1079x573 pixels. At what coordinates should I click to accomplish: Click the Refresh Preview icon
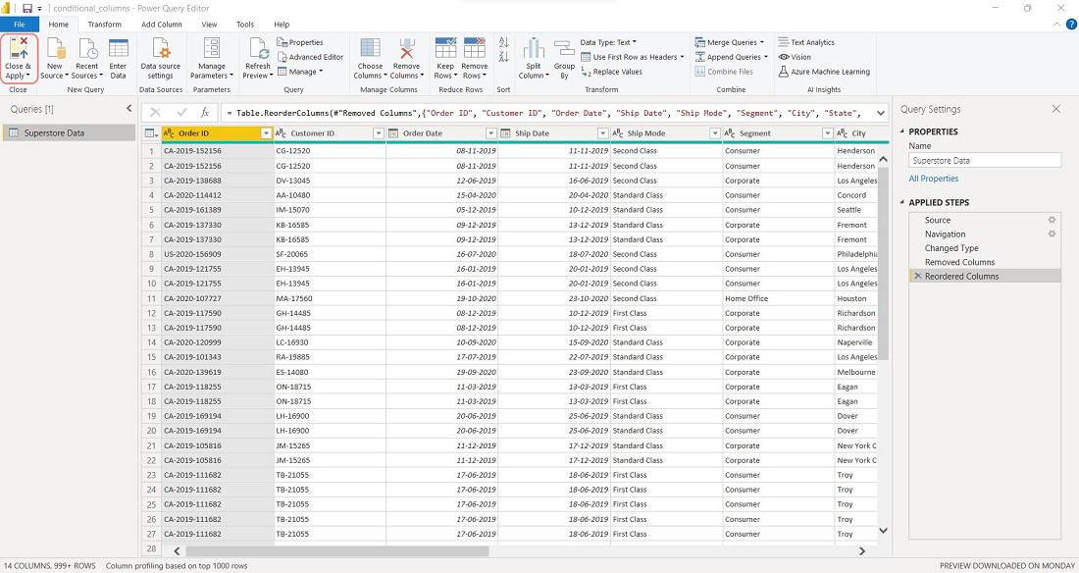258,49
